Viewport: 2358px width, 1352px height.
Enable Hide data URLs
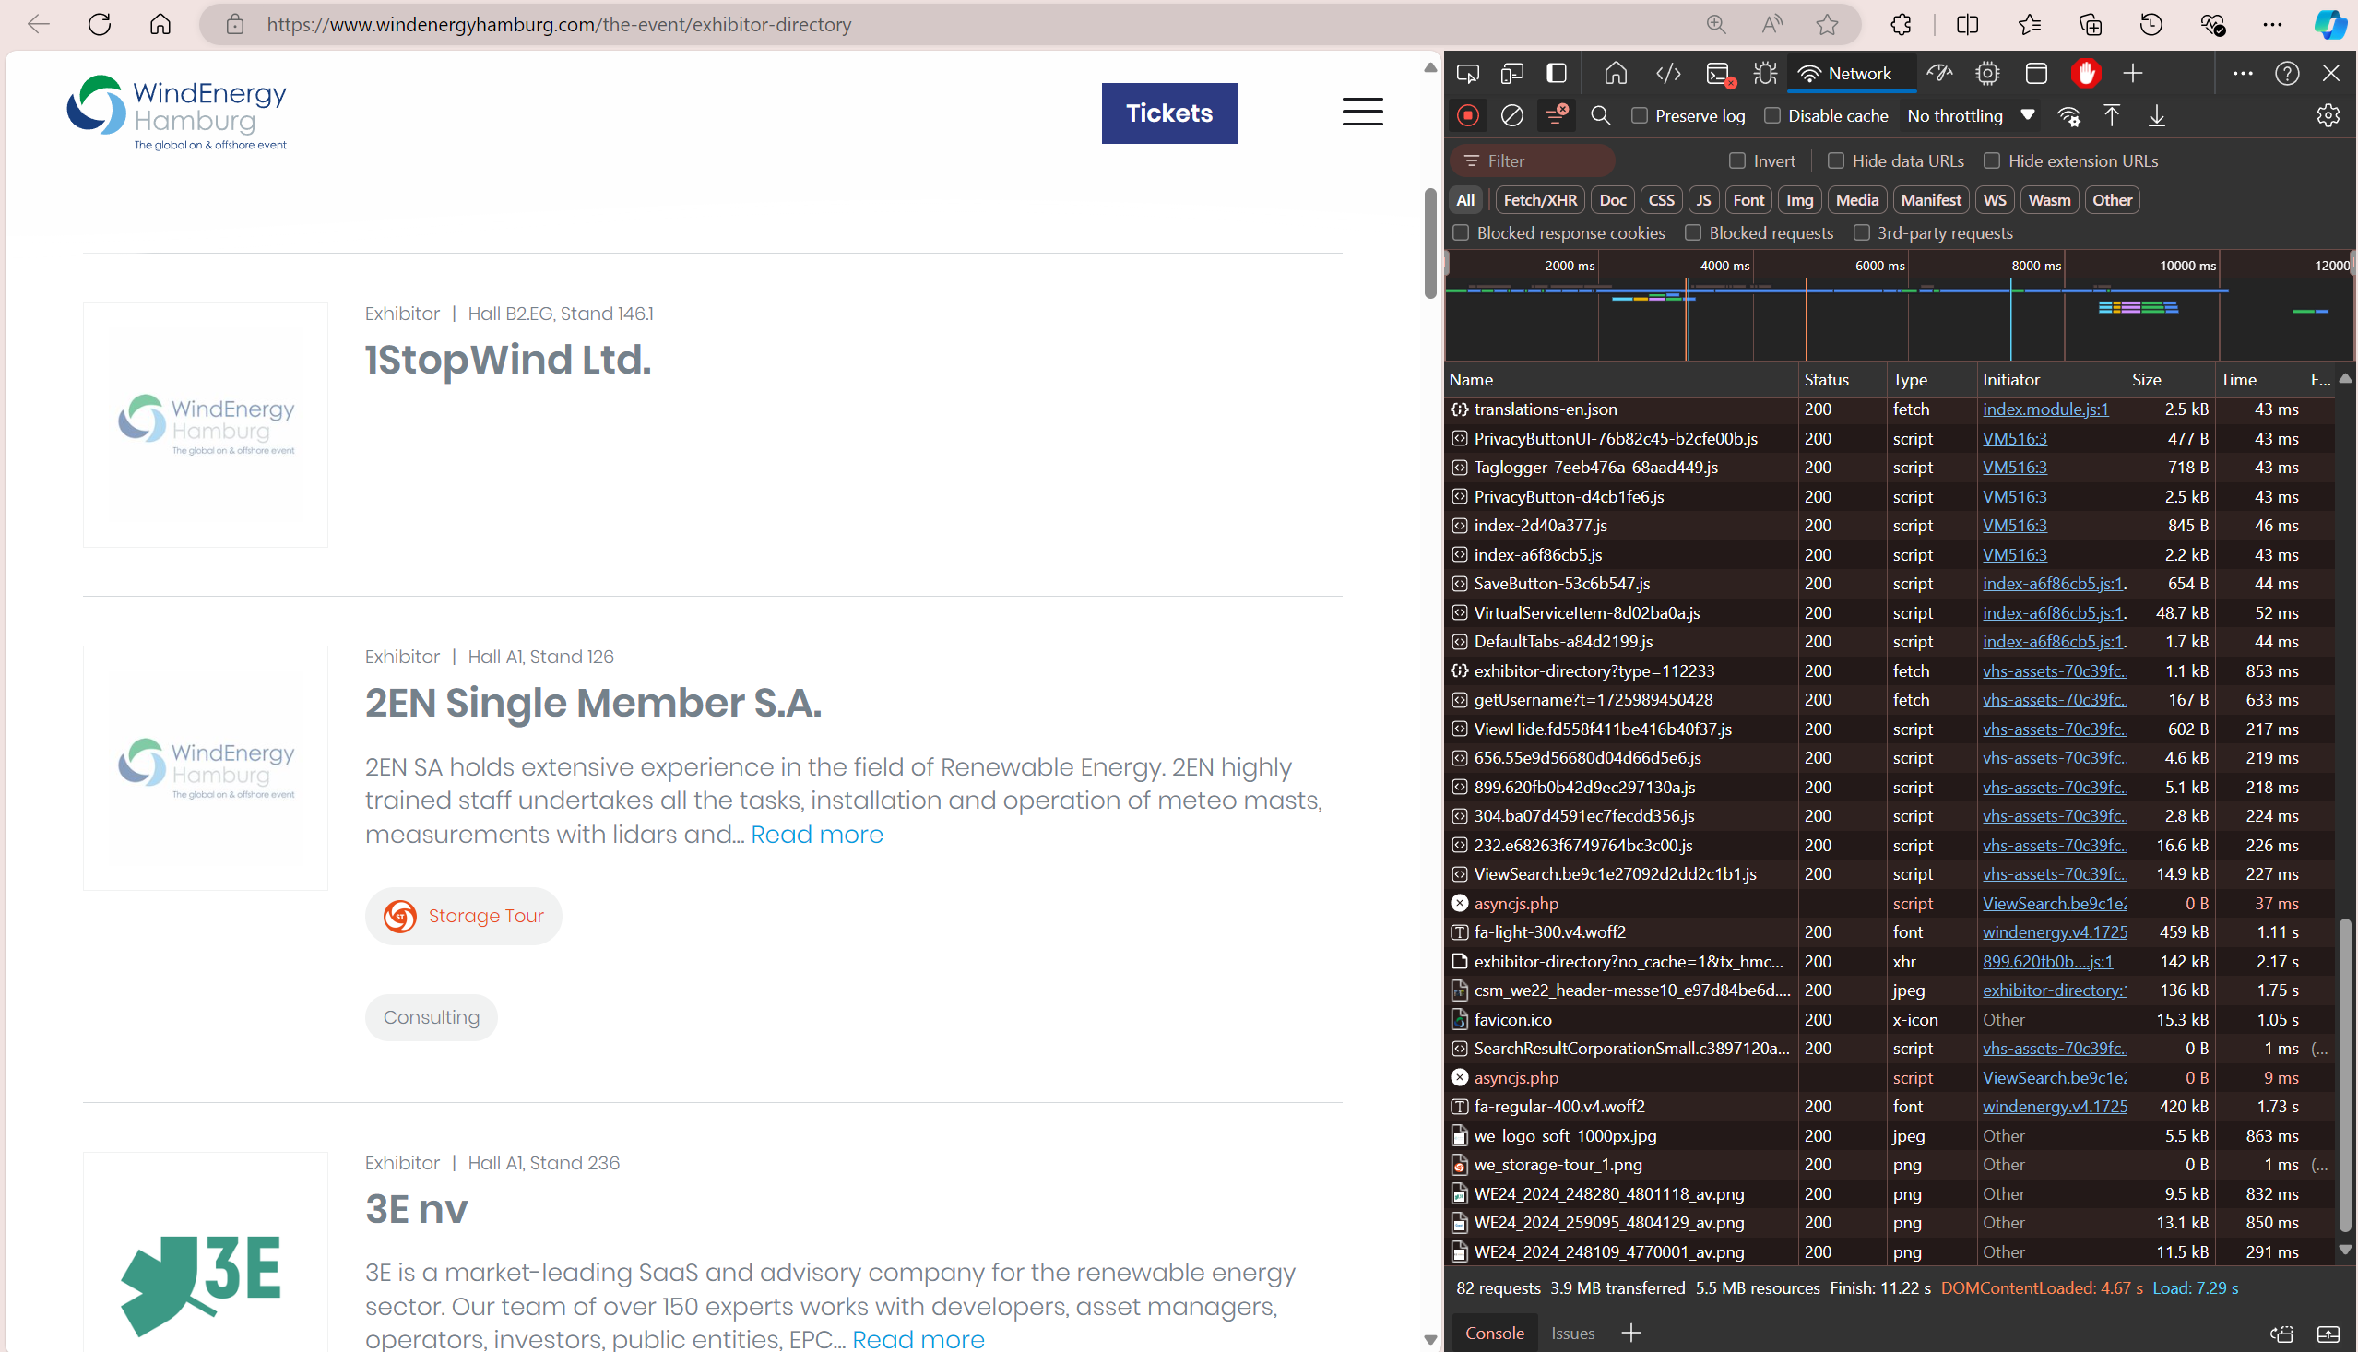pyautogui.click(x=1836, y=160)
